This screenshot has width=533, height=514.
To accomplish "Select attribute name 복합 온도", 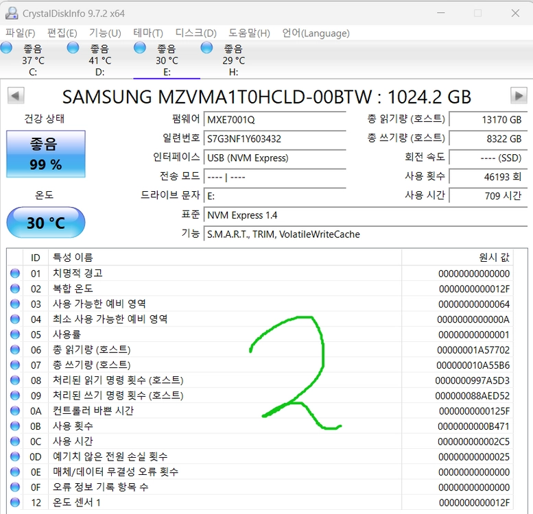I will (73, 289).
